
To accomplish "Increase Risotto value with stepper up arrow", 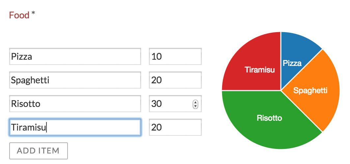I will click(x=195, y=102).
